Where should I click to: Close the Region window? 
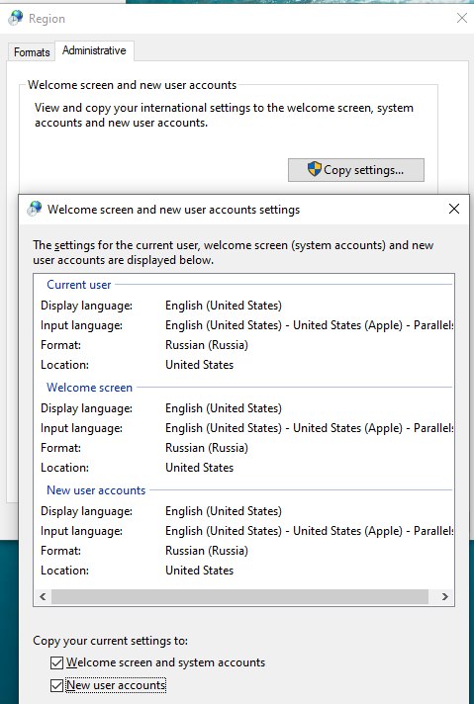(x=462, y=18)
